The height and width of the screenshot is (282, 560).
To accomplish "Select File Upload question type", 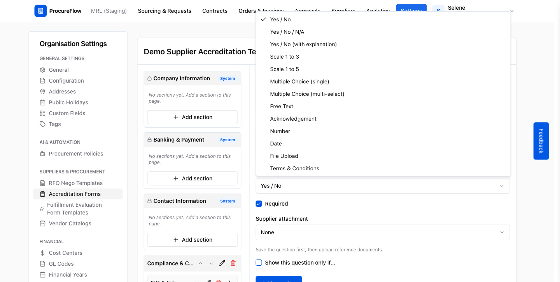I will tap(383, 156).
